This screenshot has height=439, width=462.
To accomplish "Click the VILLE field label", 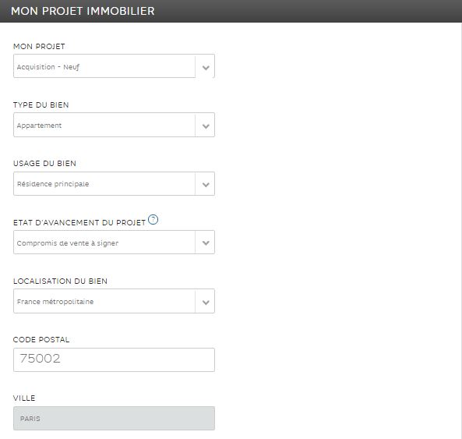I will 24,398.
